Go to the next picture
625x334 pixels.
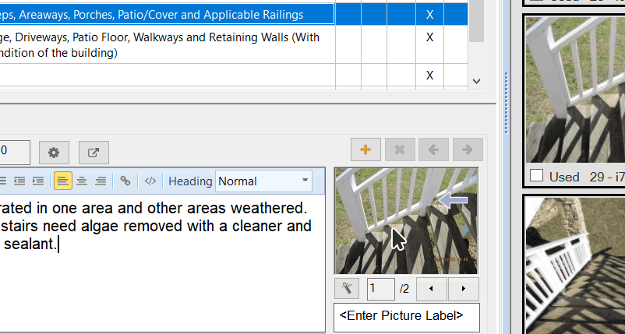click(x=464, y=289)
